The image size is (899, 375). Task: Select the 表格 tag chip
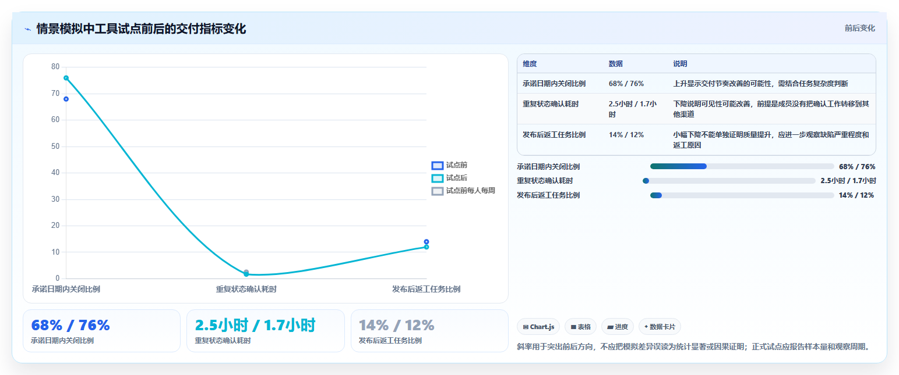(580, 327)
